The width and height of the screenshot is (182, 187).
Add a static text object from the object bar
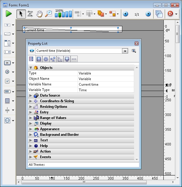click(7, 25)
